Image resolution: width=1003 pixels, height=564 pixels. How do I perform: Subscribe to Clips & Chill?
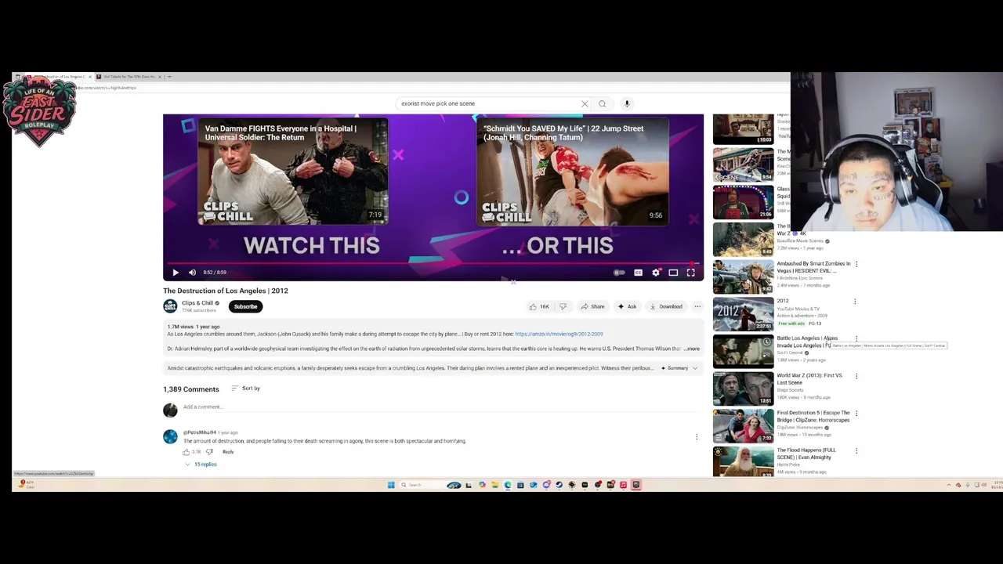[245, 306]
